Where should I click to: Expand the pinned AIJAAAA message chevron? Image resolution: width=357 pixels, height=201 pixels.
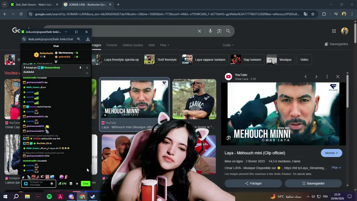(87, 73)
